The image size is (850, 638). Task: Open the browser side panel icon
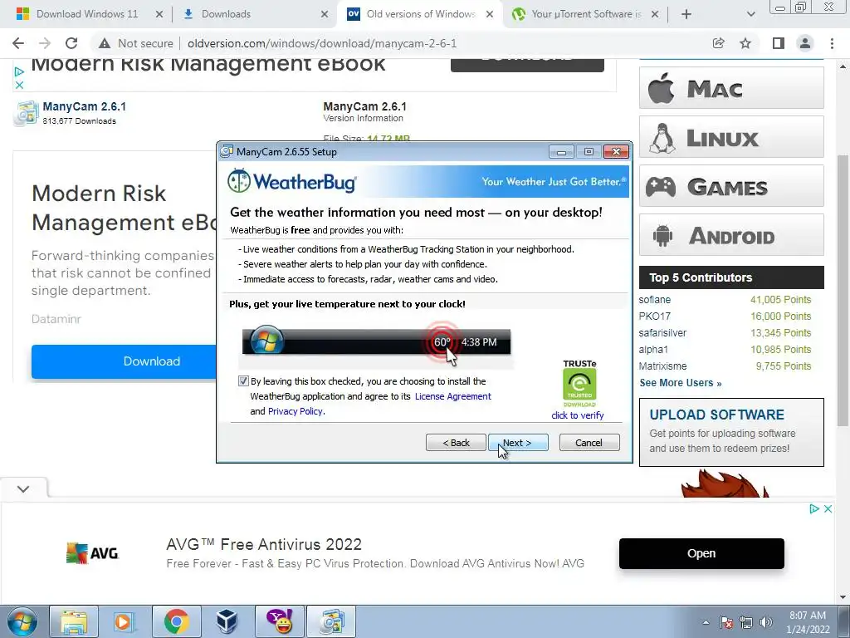pos(778,43)
